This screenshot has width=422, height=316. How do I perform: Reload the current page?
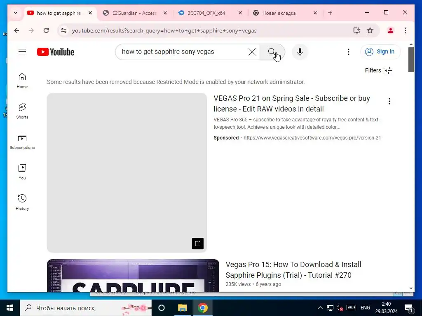[x=46, y=30]
